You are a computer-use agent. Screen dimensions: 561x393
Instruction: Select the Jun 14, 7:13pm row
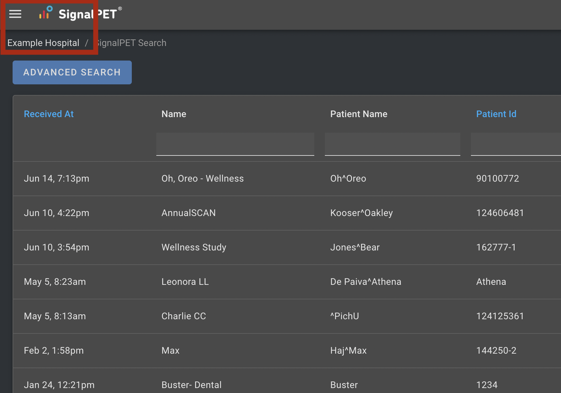287,179
